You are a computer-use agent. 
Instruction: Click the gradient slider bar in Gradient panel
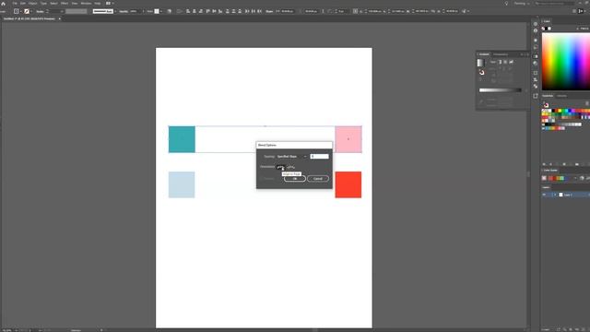tap(500, 90)
